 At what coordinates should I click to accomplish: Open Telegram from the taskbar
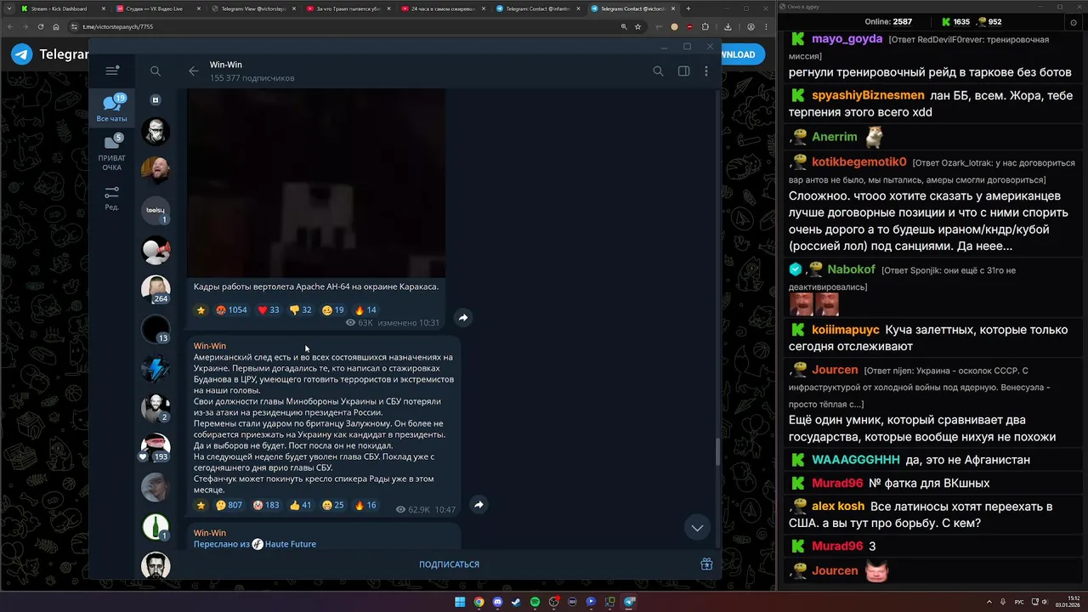point(629,602)
